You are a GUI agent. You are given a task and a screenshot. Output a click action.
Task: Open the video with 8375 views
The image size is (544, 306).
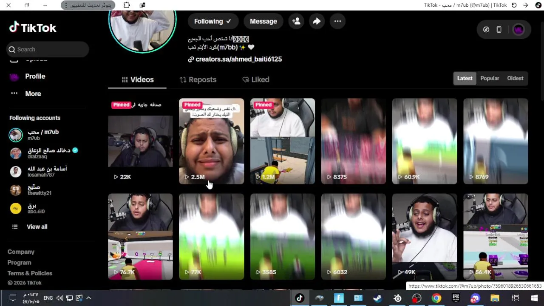tap(354, 141)
